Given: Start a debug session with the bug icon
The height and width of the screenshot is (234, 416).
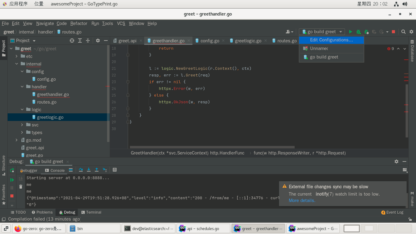Looking at the screenshot, I should [358, 32].
